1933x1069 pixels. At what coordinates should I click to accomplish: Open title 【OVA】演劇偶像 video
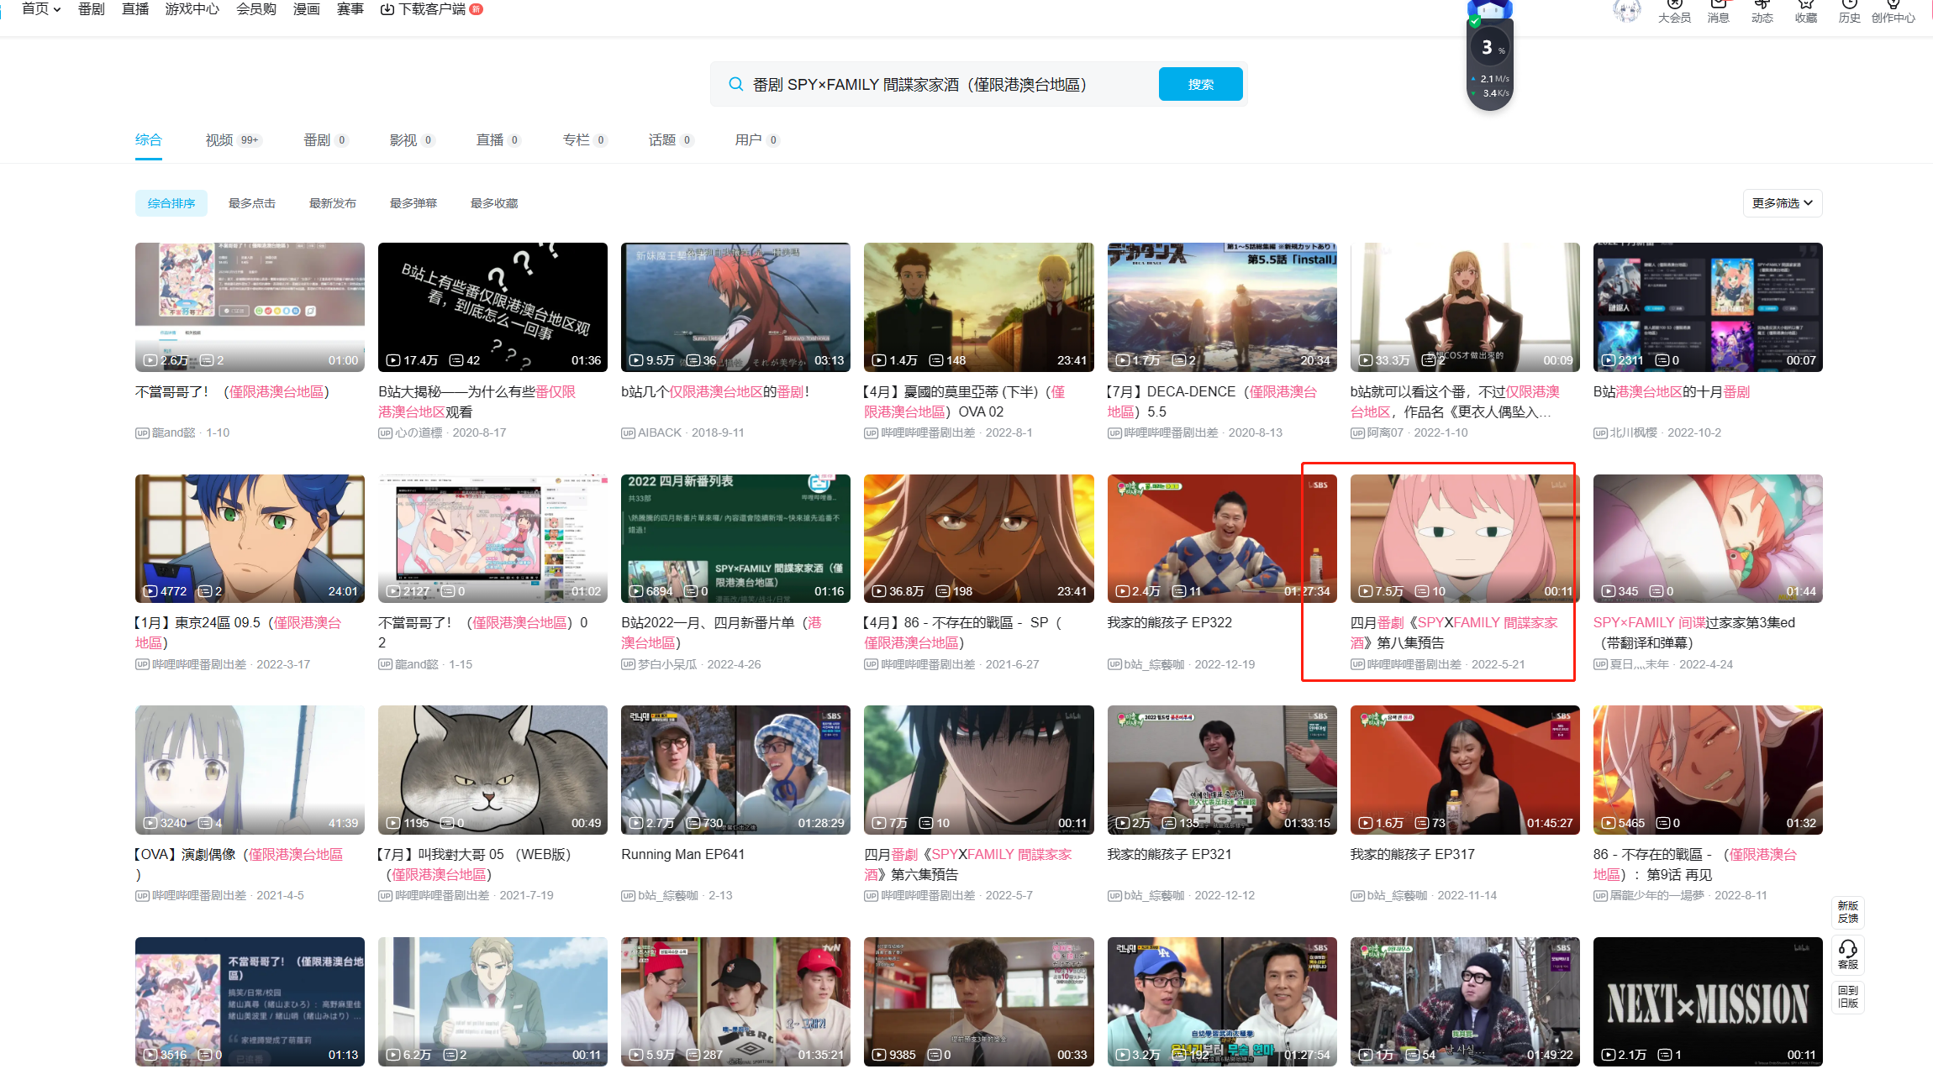(x=240, y=865)
